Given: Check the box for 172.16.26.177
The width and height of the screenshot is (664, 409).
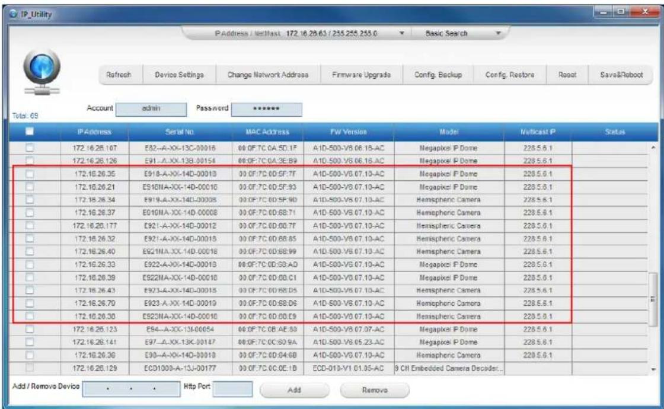Looking at the screenshot, I should point(30,225).
